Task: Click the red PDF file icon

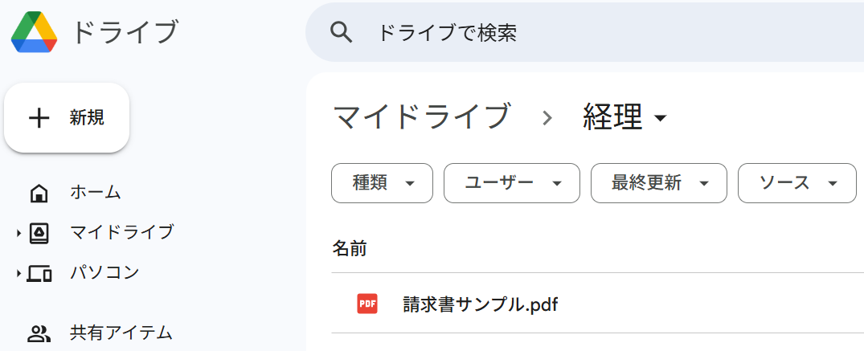Action: point(367,304)
